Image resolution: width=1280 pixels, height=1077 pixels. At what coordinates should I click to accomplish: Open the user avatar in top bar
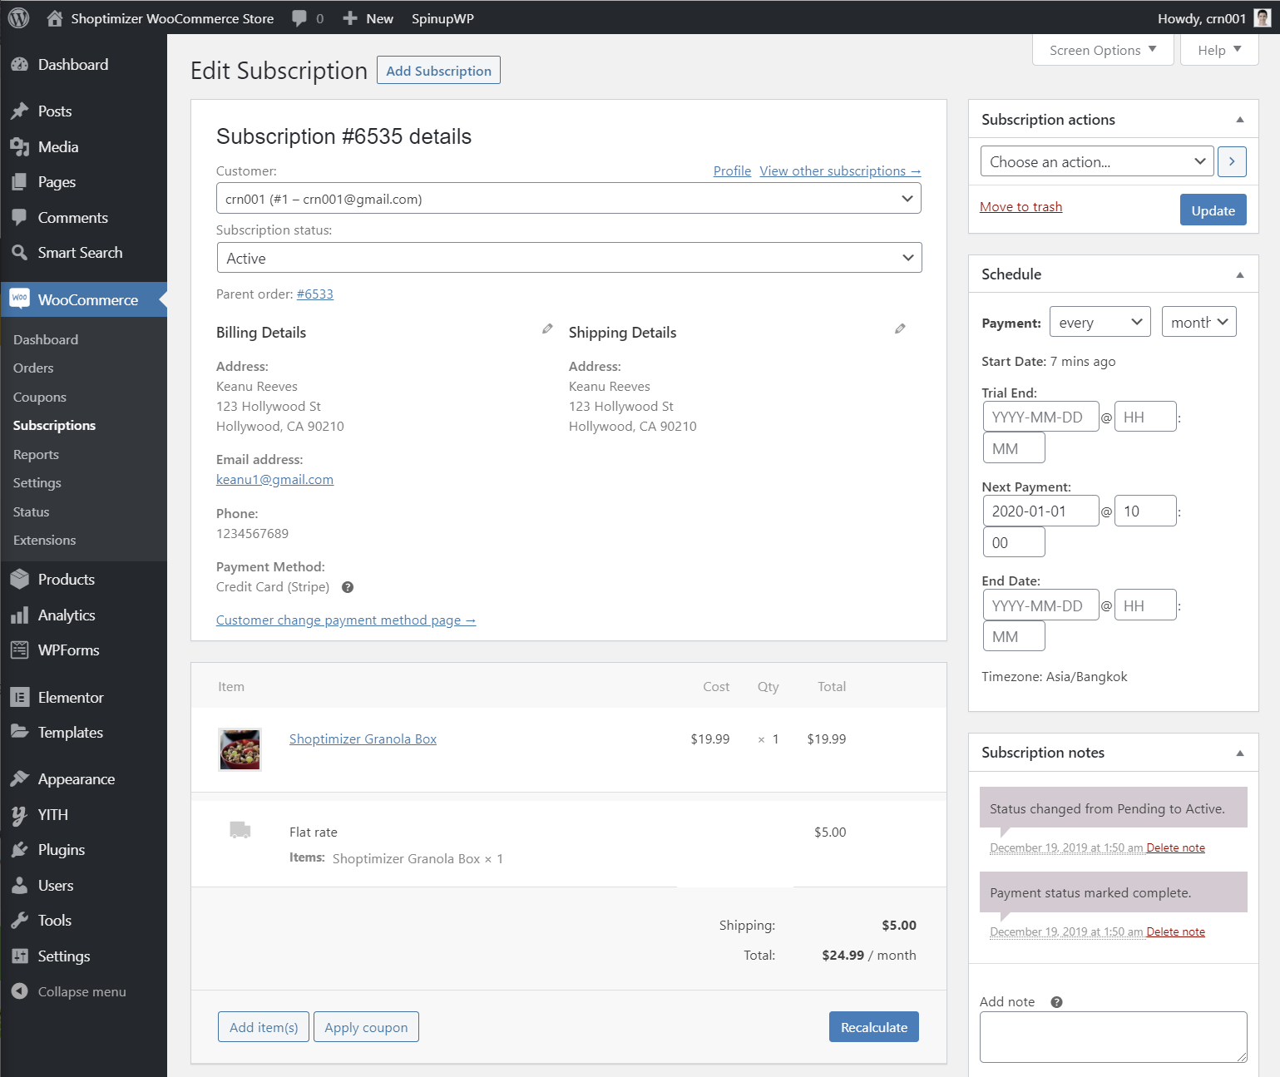click(x=1263, y=17)
